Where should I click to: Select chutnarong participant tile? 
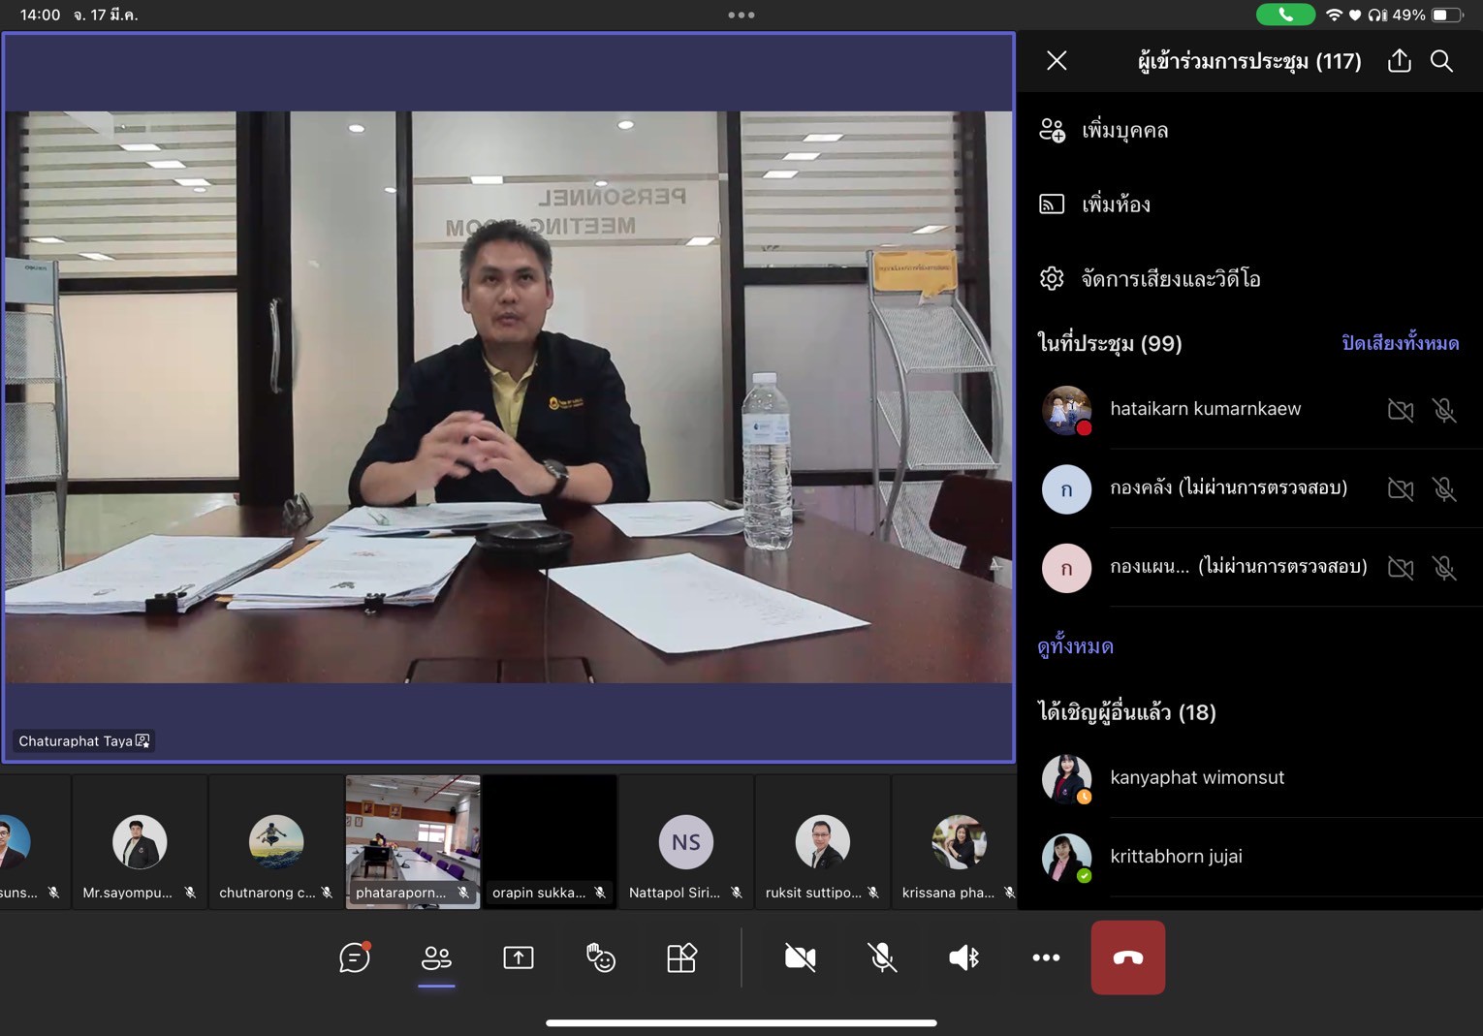pos(276,841)
